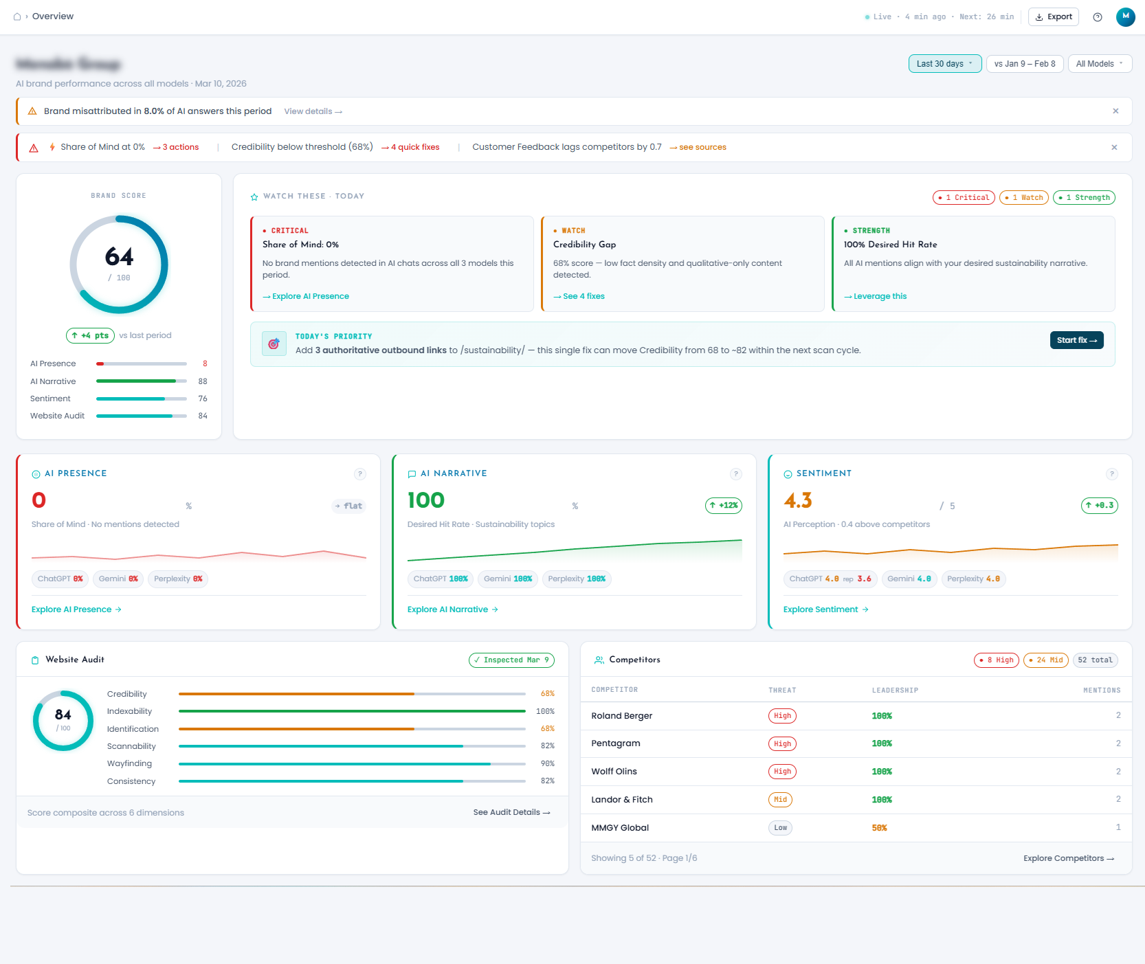Select the 1 Critical filter pill
Image resolution: width=1145 pixels, height=964 pixels.
click(x=964, y=197)
